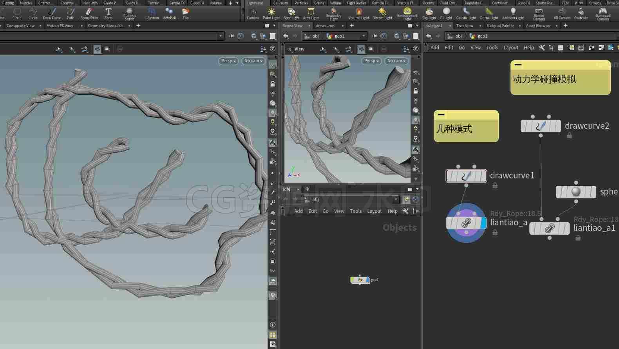619x349 pixels.
Task: Click the Volume Light shelf tool
Action: click(359, 14)
